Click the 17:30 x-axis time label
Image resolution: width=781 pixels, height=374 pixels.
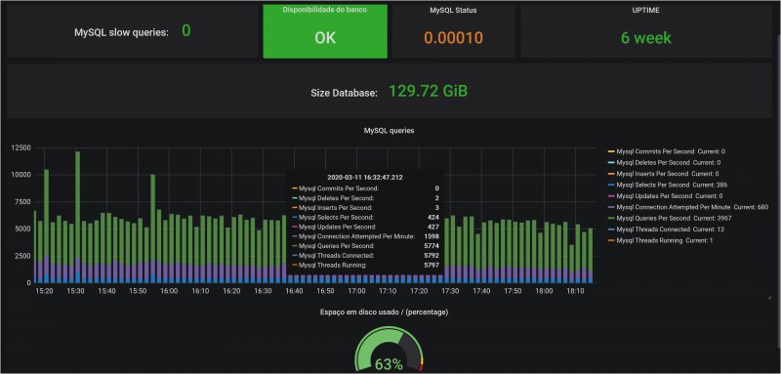coord(450,291)
